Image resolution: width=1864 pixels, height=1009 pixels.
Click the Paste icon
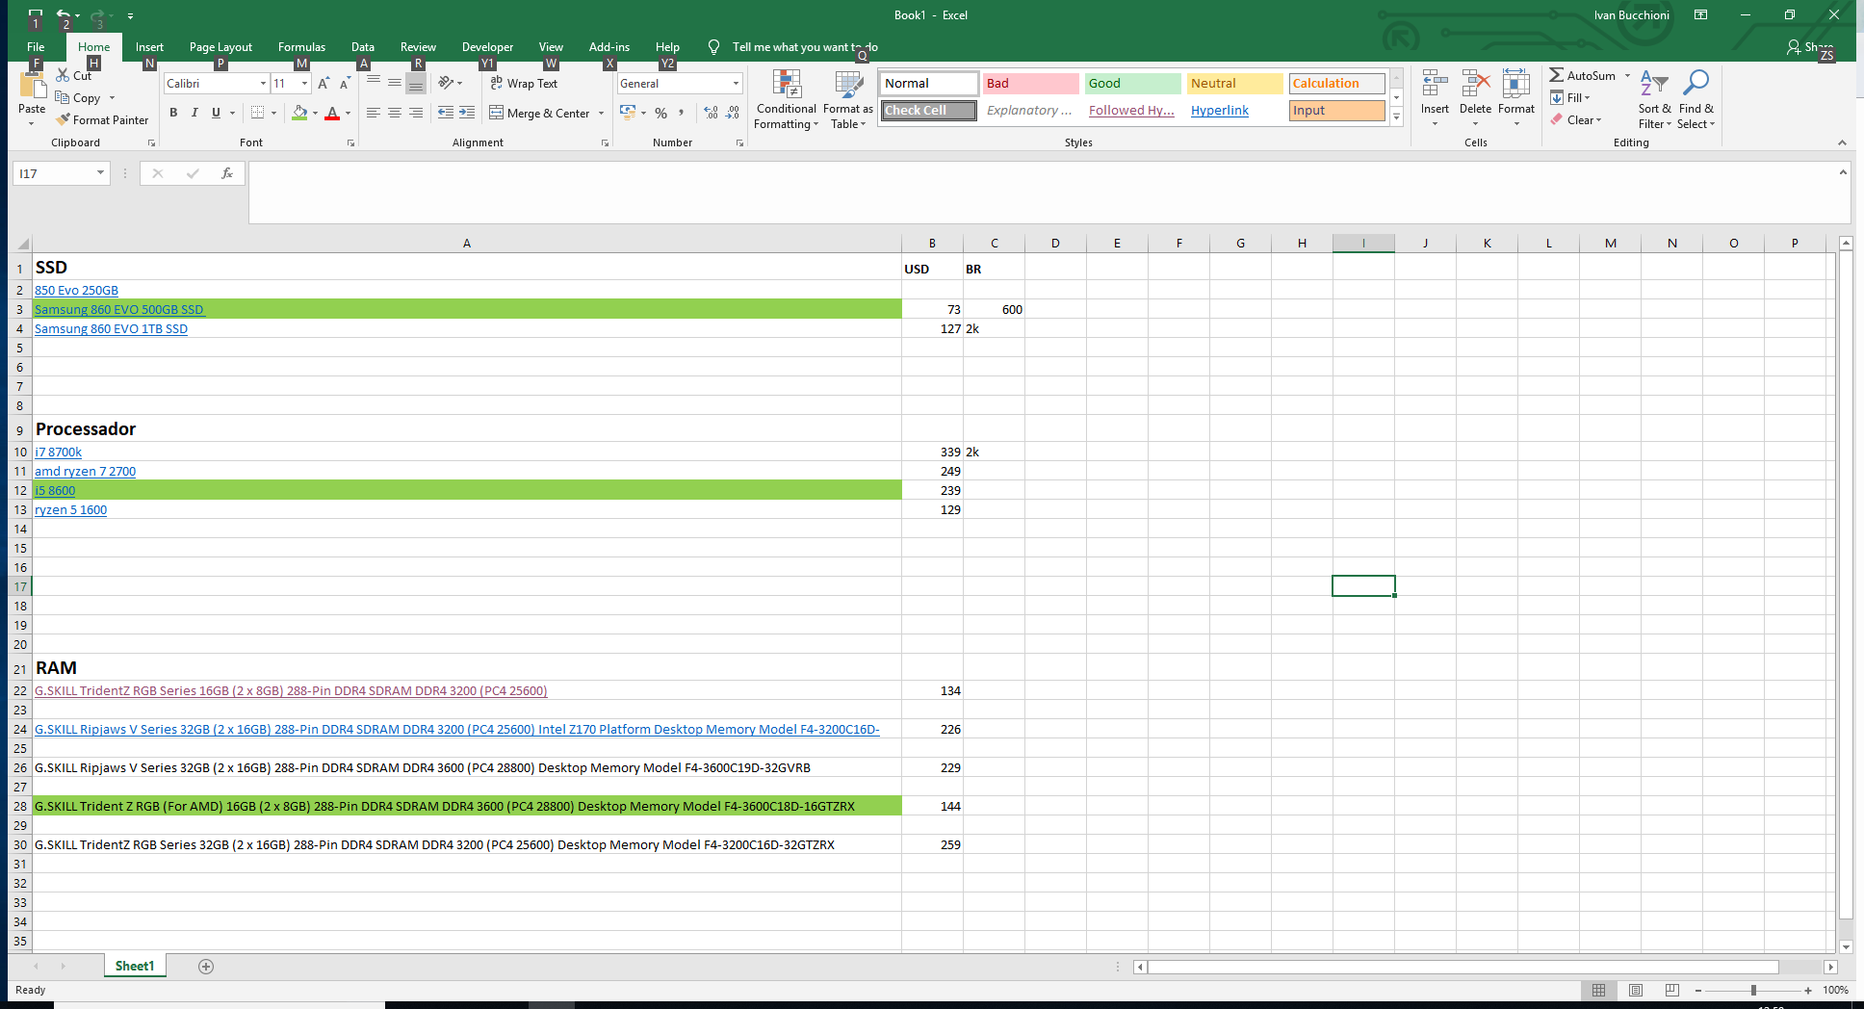coord(32,87)
